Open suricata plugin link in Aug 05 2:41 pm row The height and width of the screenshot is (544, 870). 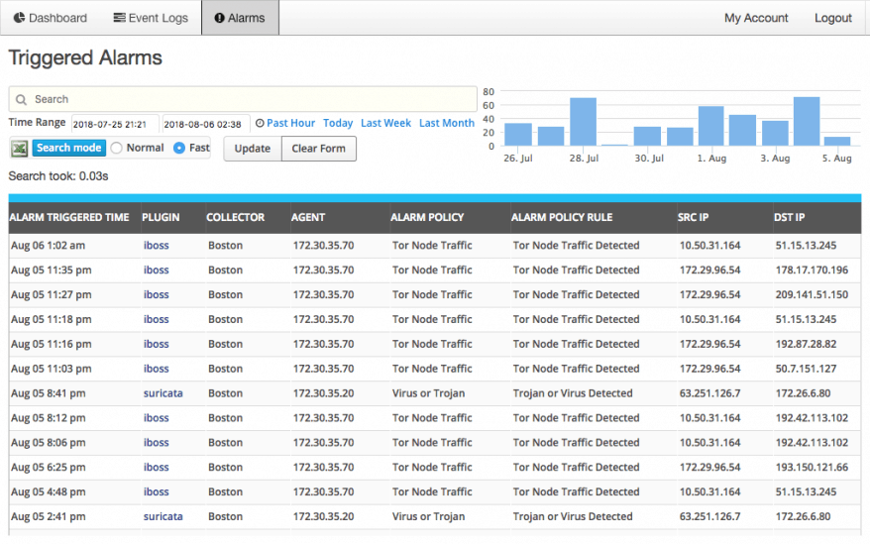pyautogui.click(x=163, y=517)
